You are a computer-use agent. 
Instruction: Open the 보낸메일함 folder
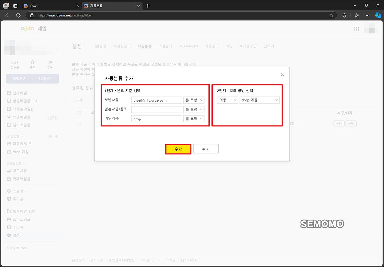pyautogui.click(x=19, y=117)
